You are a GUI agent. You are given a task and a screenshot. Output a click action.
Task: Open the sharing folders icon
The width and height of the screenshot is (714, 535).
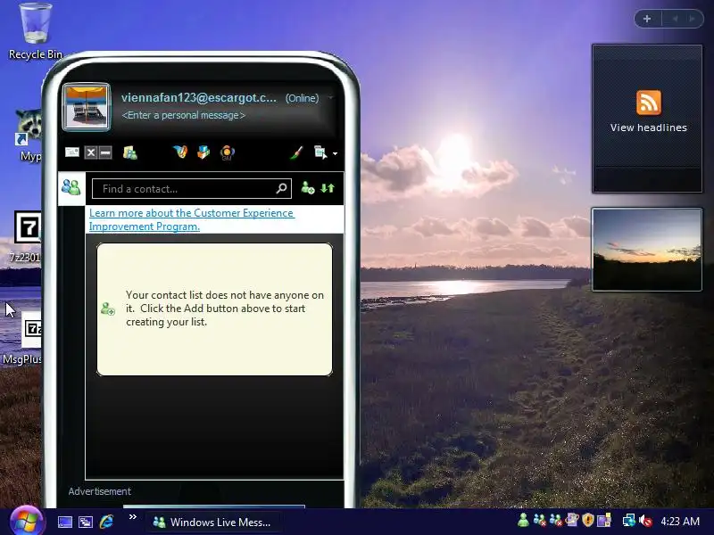coord(130,152)
